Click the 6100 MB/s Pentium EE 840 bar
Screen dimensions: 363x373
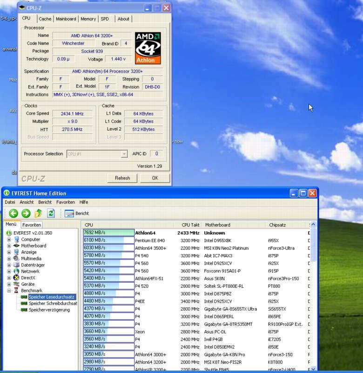(108, 240)
